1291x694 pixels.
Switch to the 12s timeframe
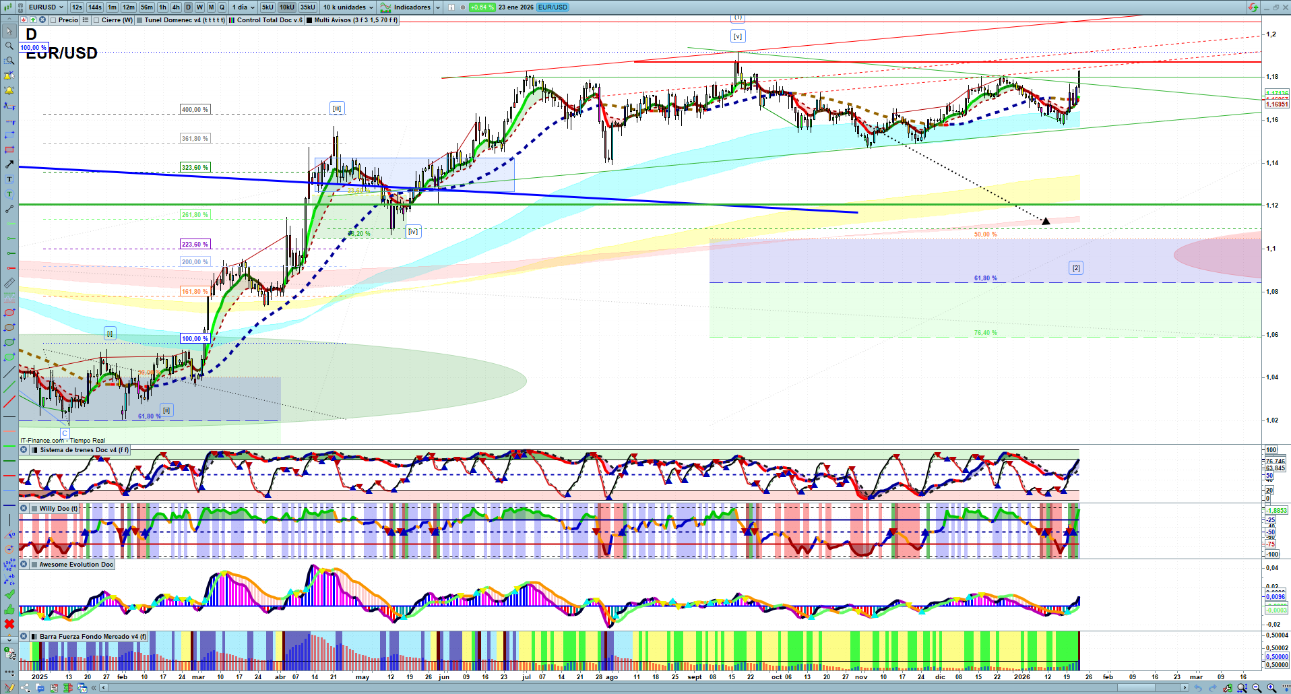[x=77, y=7]
